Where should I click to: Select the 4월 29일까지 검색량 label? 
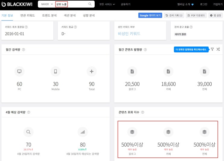click(x=28, y=154)
